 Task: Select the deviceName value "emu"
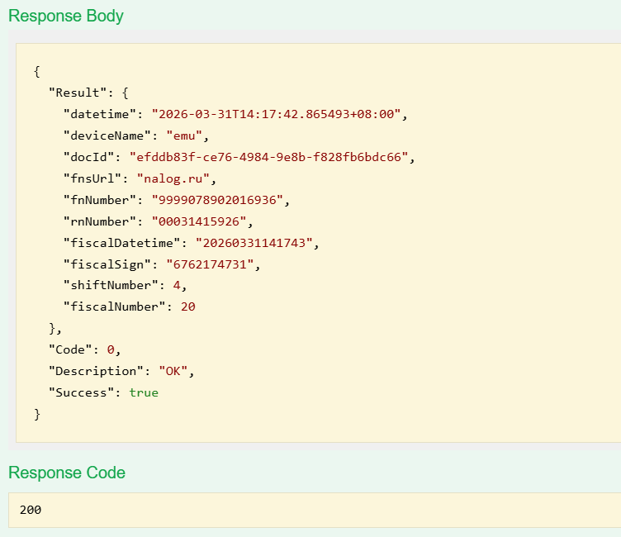coord(188,135)
